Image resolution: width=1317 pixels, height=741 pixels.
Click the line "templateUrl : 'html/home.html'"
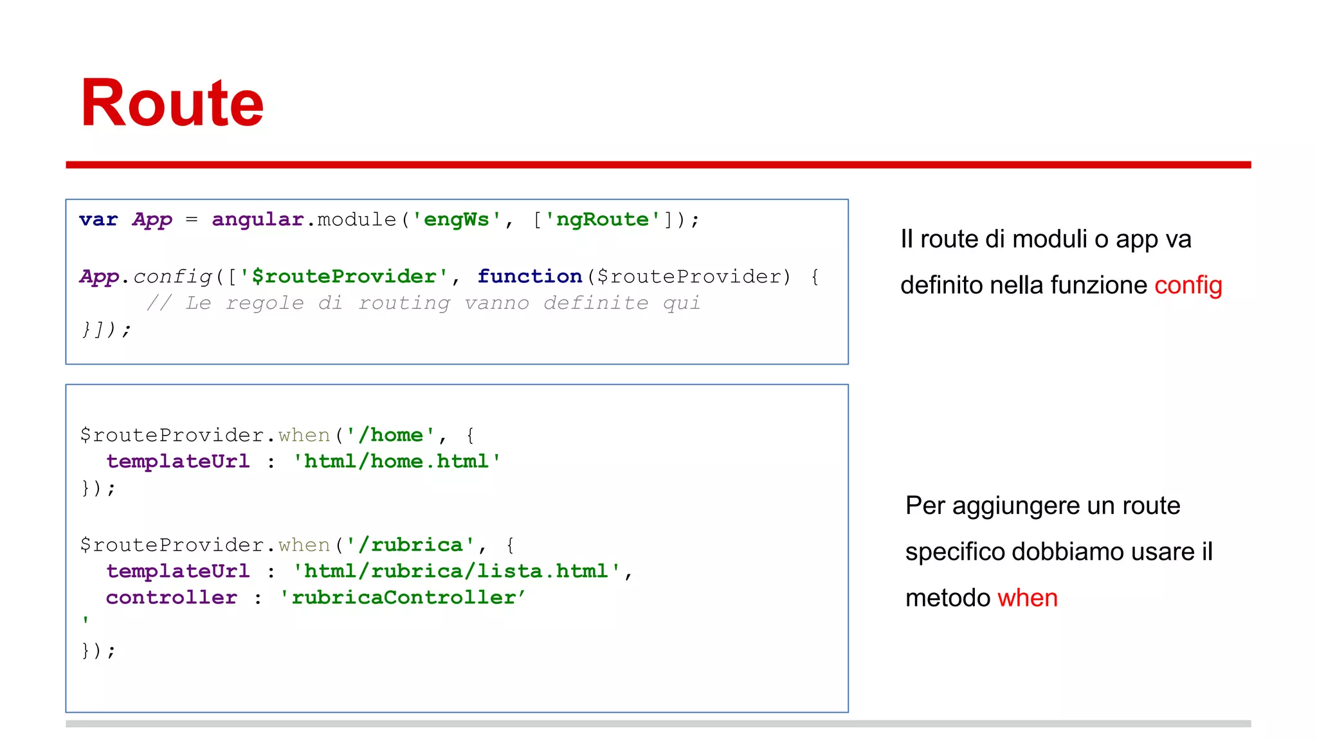pyautogui.click(x=304, y=462)
